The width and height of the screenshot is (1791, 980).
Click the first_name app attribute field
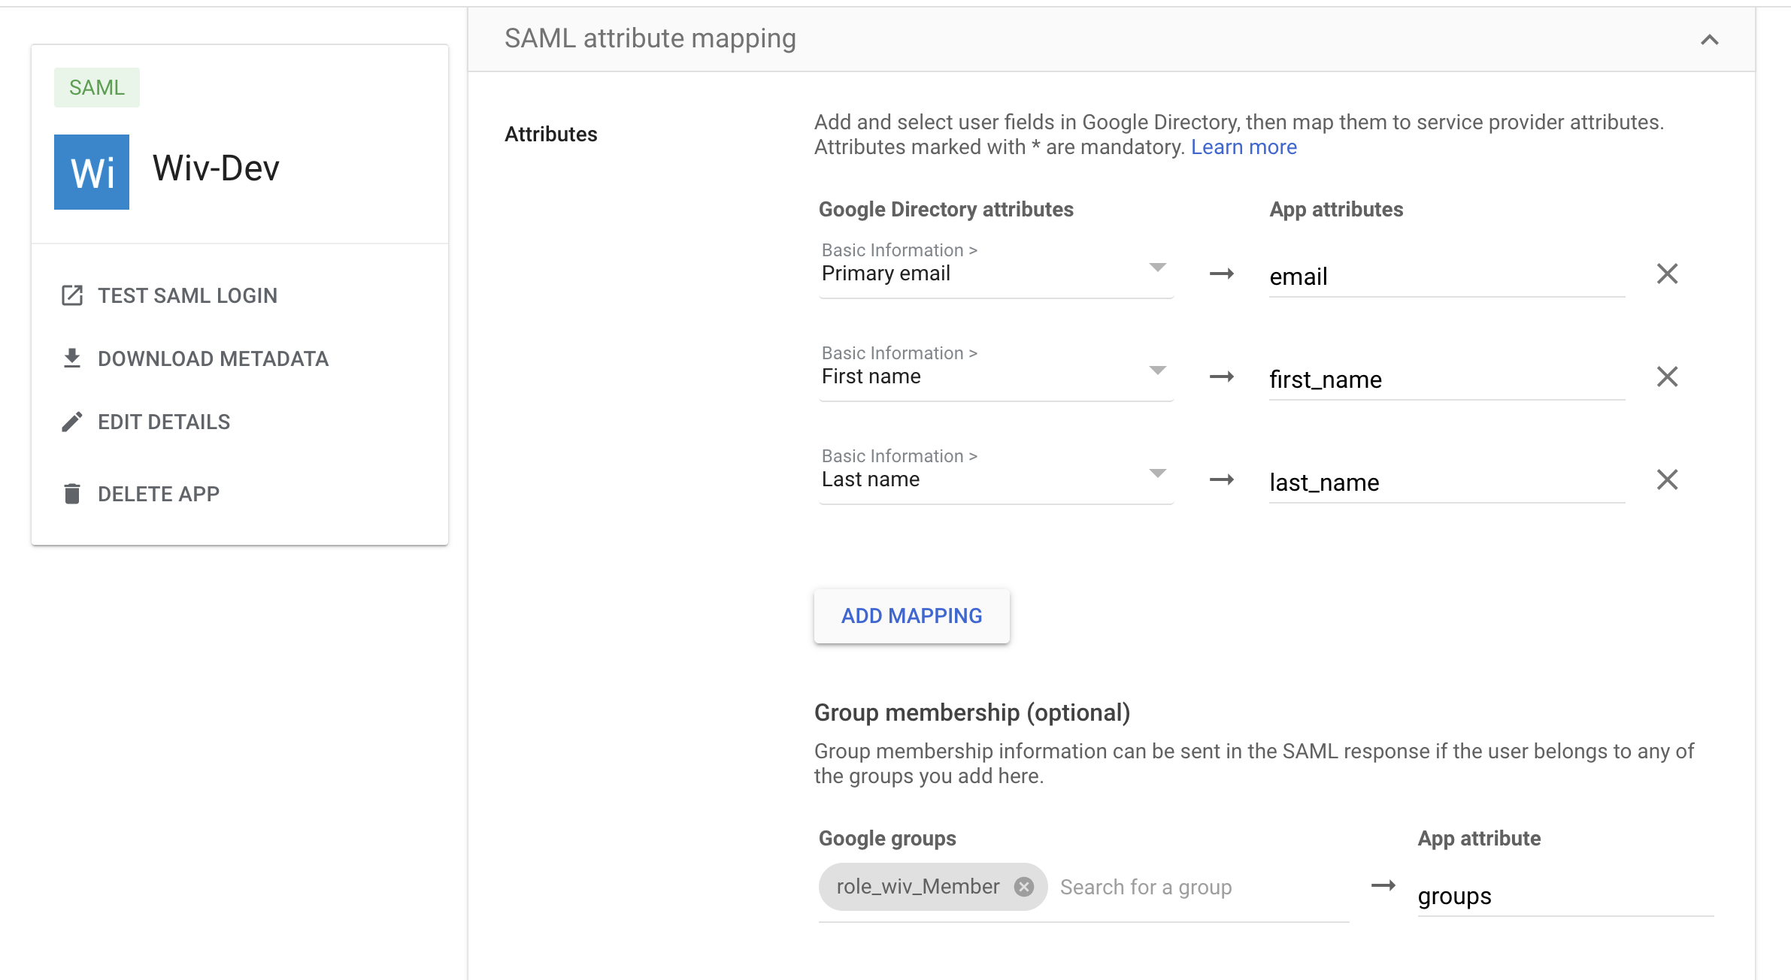[1445, 380]
